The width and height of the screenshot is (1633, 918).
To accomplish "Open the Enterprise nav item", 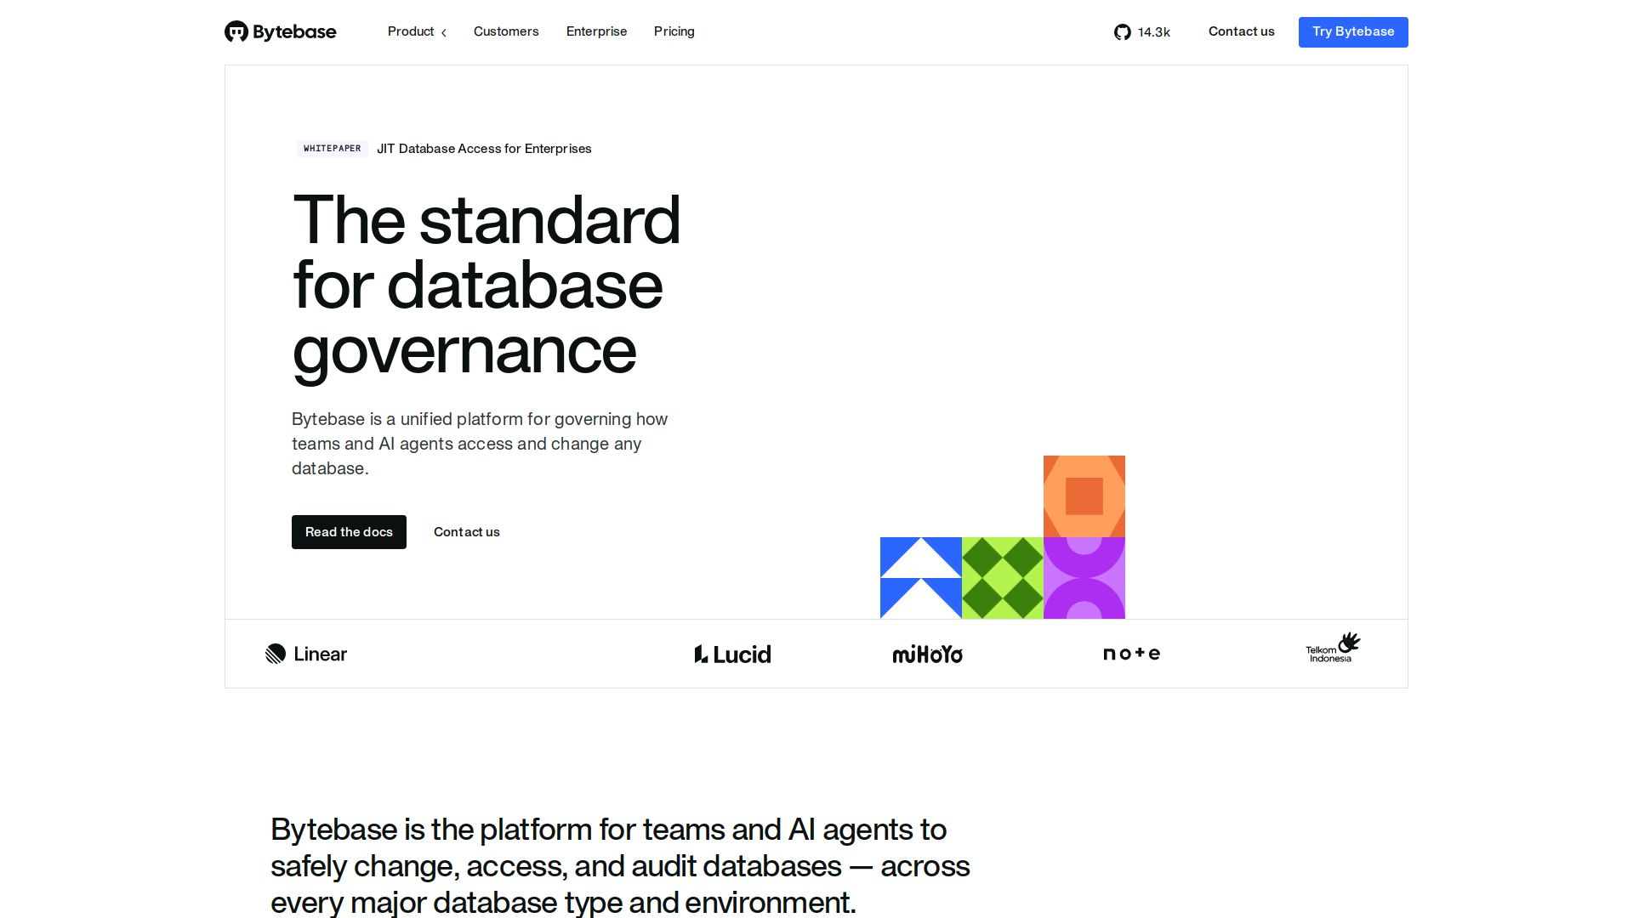I will tap(596, 31).
